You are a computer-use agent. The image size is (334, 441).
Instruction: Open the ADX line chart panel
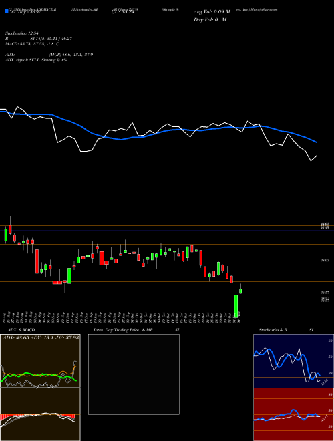tap(40, 361)
